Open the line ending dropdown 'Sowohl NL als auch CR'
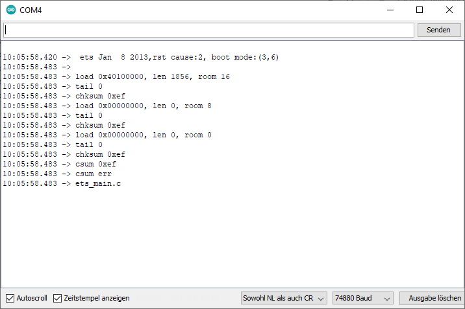This screenshot has width=465, height=309. pos(284,298)
